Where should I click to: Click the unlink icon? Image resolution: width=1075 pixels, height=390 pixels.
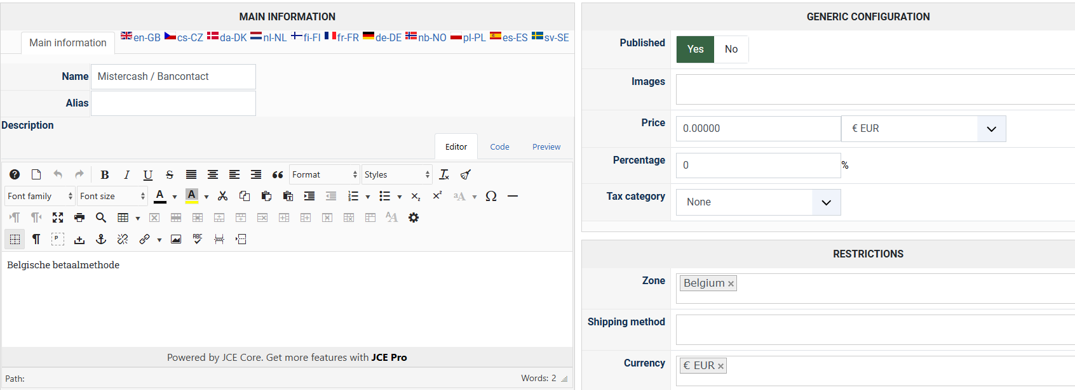[x=123, y=239]
